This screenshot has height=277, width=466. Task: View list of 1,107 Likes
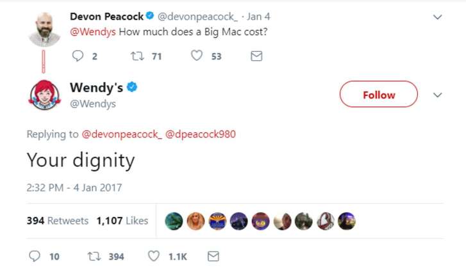[122, 221]
